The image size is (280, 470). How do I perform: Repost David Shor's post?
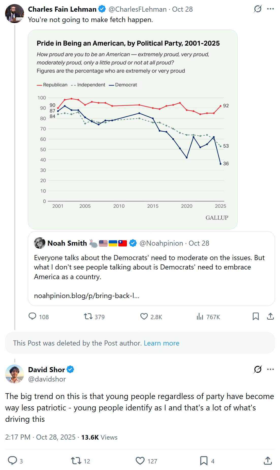(x=76, y=461)
